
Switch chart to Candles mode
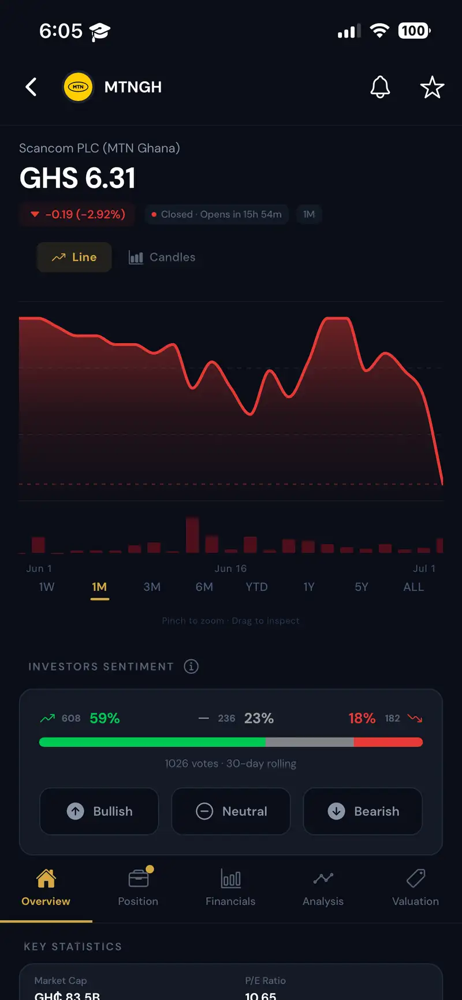[162, 257]
